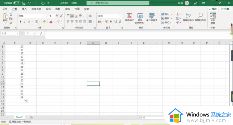Click the Format Painter brush icon
Image resolution: width=233 pixels, height=125 pixels.
pos(11,23)
